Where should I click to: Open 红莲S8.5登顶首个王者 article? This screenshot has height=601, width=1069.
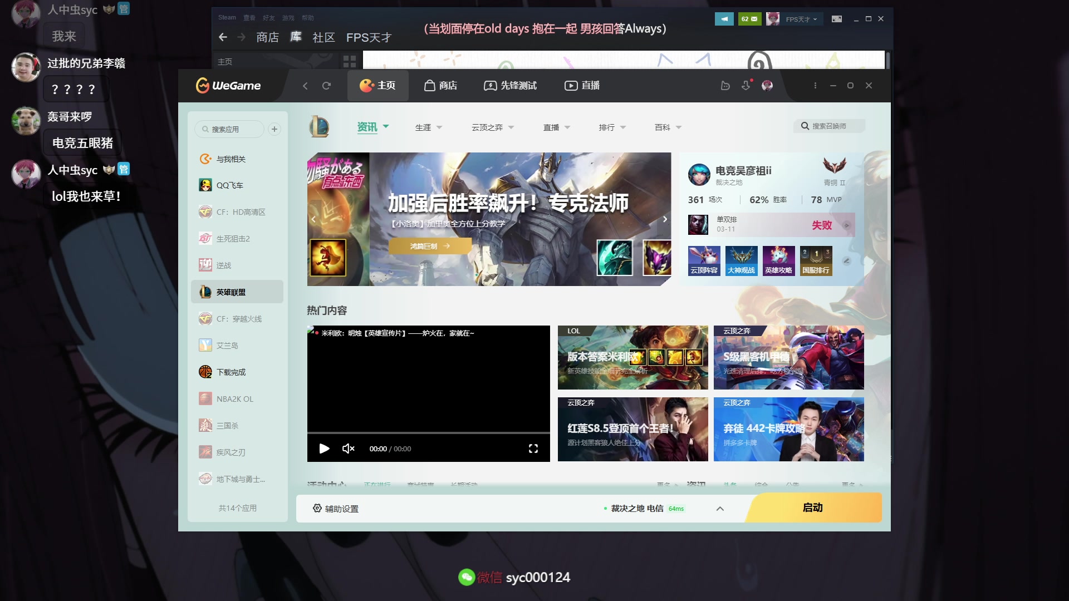coord(633,429)
